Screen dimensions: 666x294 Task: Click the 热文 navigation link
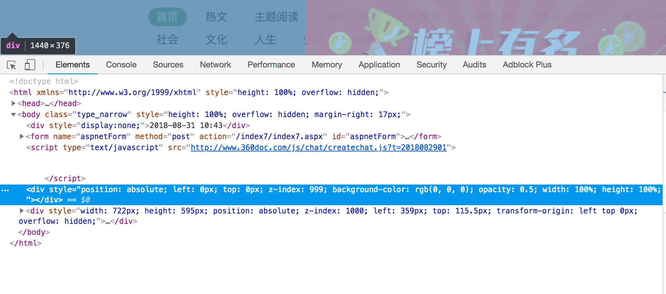(x=216, y=17)
